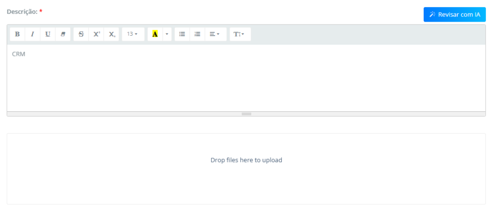Open the paragraph alignment dropdown

[215, 34]
